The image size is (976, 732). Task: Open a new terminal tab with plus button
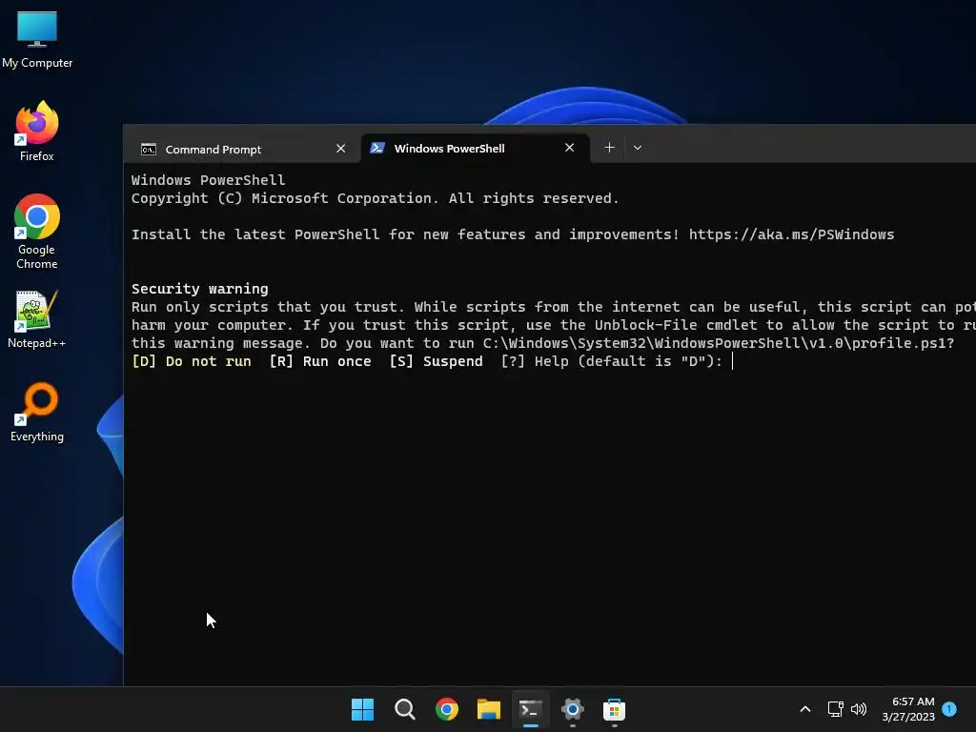click(x=609, y=148)
